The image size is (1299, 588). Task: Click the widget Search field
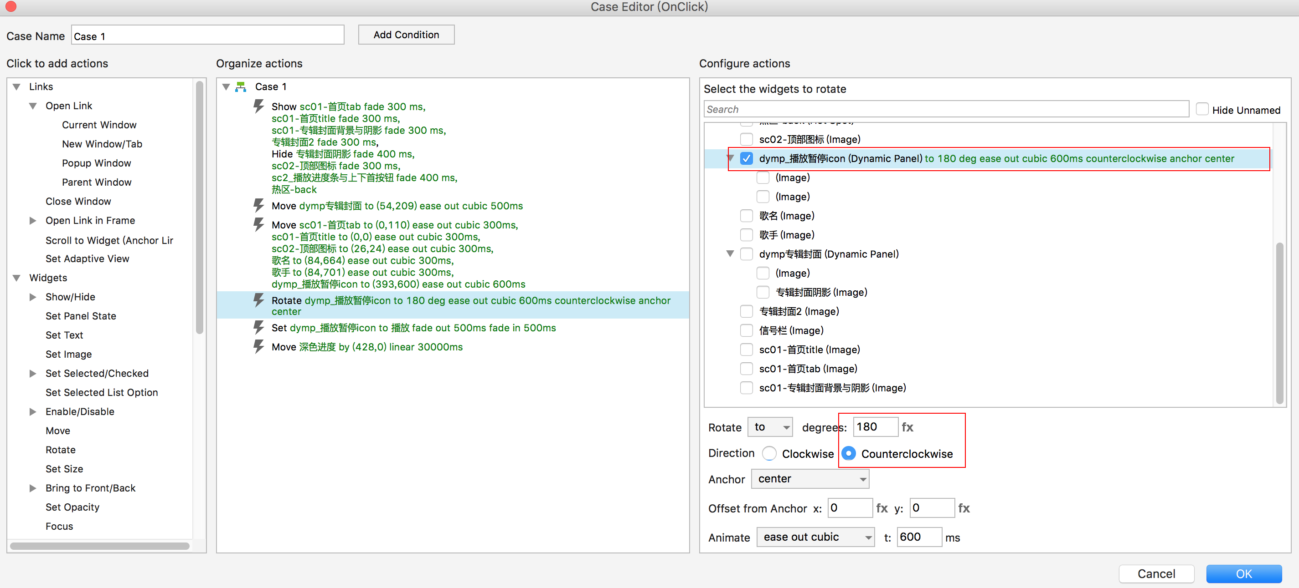945,109
